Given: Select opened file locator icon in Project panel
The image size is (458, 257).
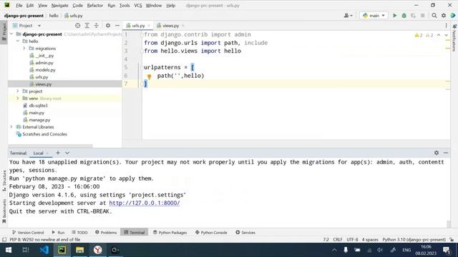Looking at the screenshot, I should [x=78, y=26].
